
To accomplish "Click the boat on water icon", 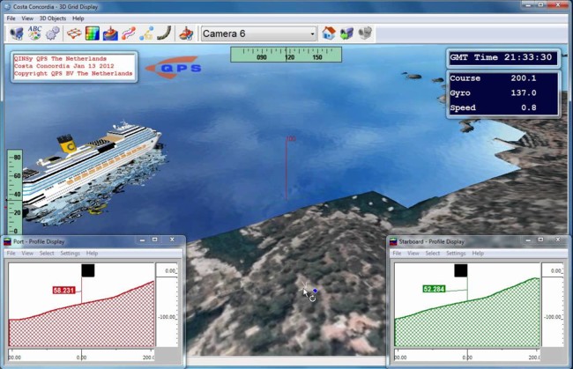I will click(110, 33).
